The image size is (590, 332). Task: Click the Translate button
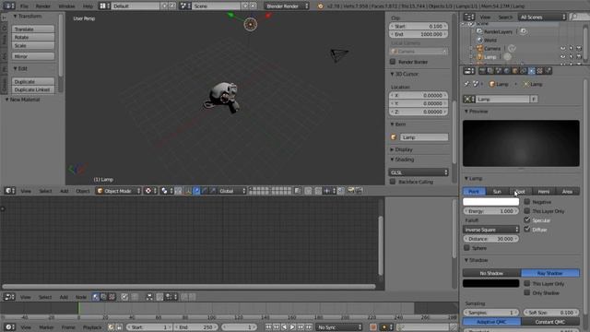33,29
